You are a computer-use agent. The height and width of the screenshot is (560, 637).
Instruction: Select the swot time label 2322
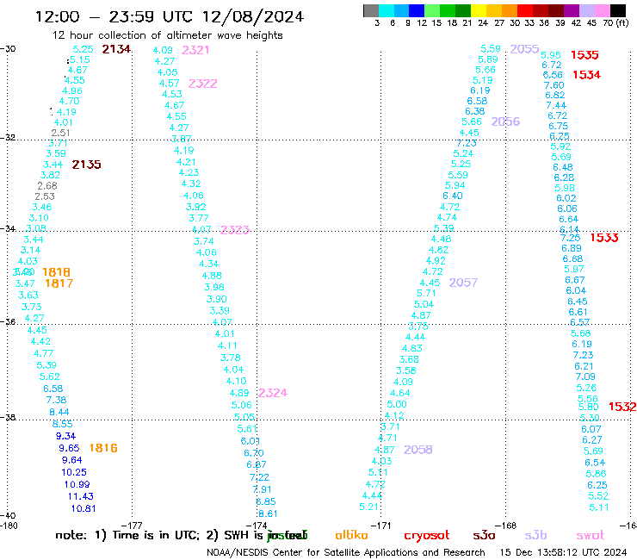202,84
